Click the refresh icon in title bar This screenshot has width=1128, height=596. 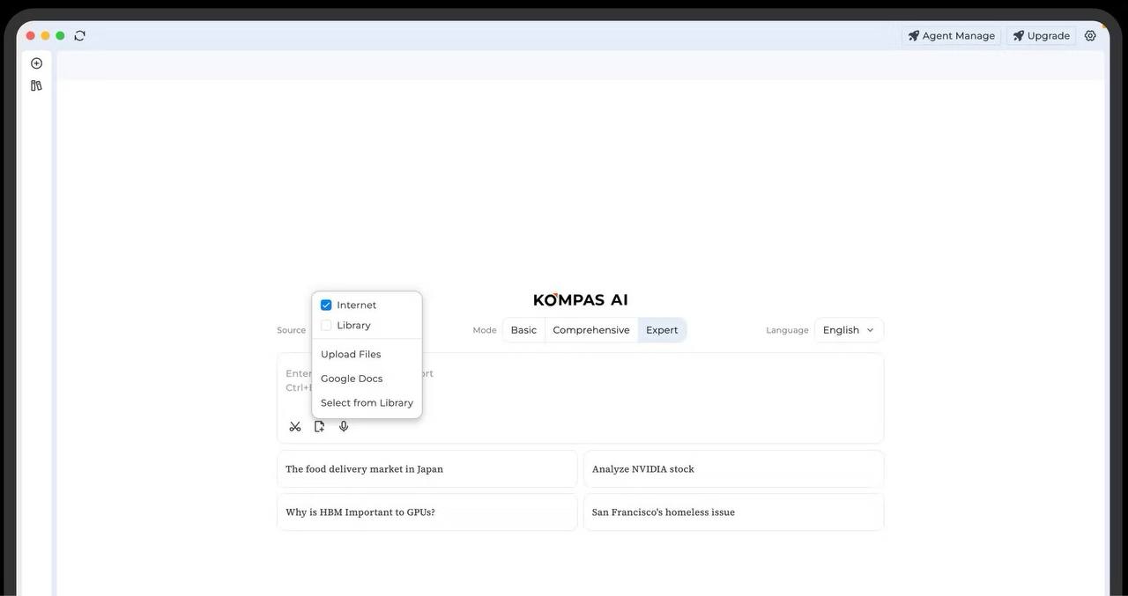pos(80,36)
